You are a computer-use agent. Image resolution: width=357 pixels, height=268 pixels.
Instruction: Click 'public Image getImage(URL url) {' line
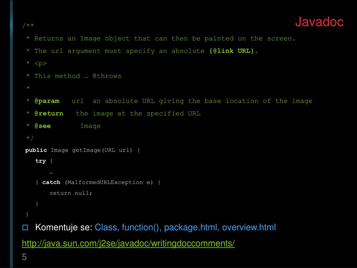[83, 150]
